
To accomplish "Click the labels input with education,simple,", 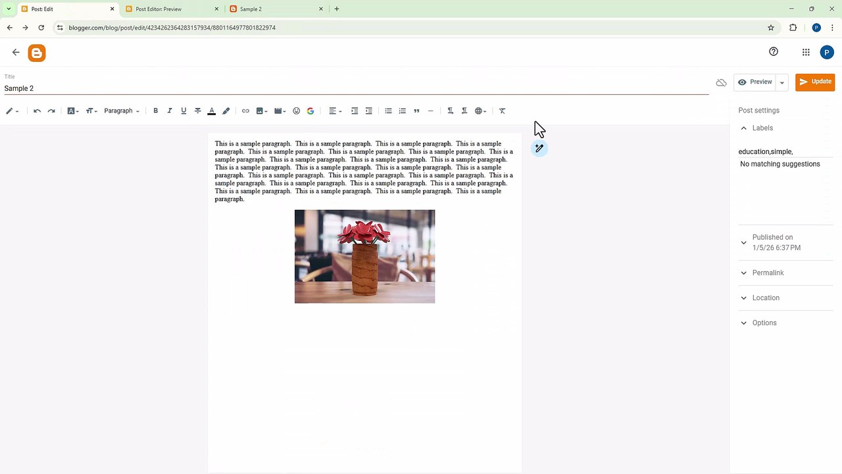I will click(785, 151).
